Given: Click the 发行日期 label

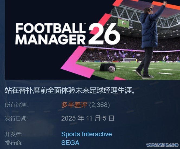Looking at the screenshot, I should 17,118.
